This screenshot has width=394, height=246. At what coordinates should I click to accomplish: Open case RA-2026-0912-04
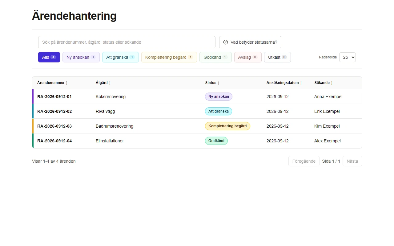(x=54, y=141)
